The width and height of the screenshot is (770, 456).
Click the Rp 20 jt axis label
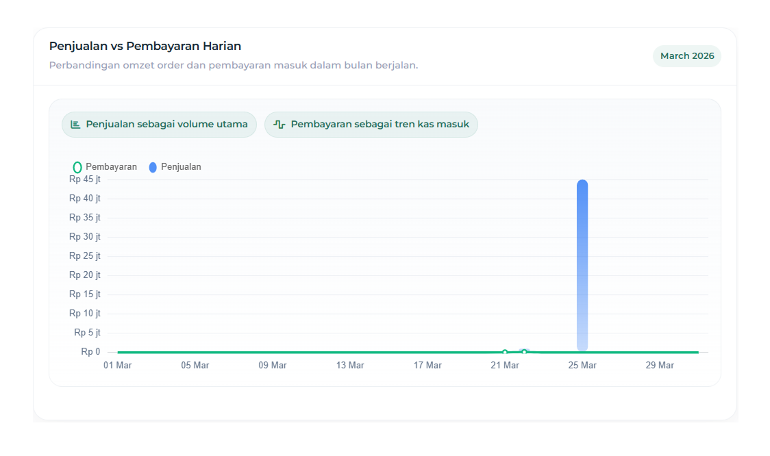pos(85,275)
